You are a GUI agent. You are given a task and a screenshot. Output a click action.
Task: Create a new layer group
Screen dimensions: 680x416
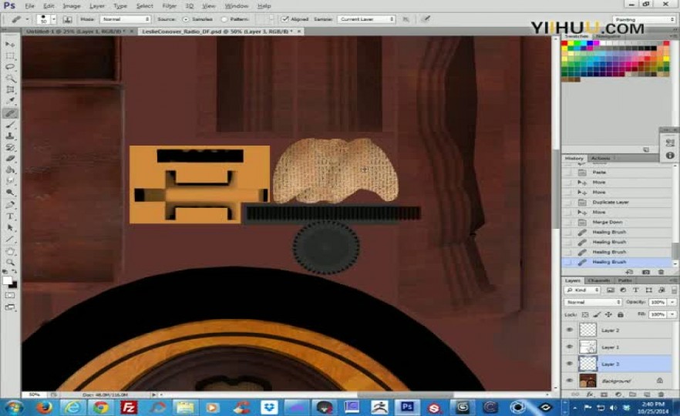click(632, 394)
